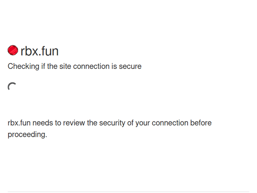This screenshot has height=193, width=257.
Task: Click the word 'proceeding.' in the paragraph
Action: pos(27,134)
